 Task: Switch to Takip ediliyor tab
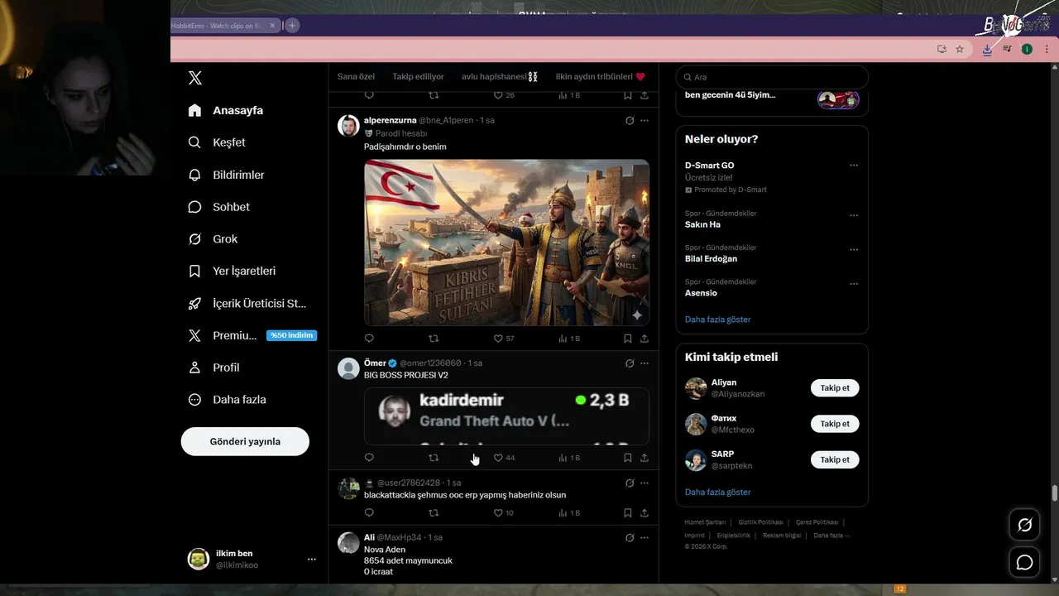pyautogui.click(x=418, y=76)
